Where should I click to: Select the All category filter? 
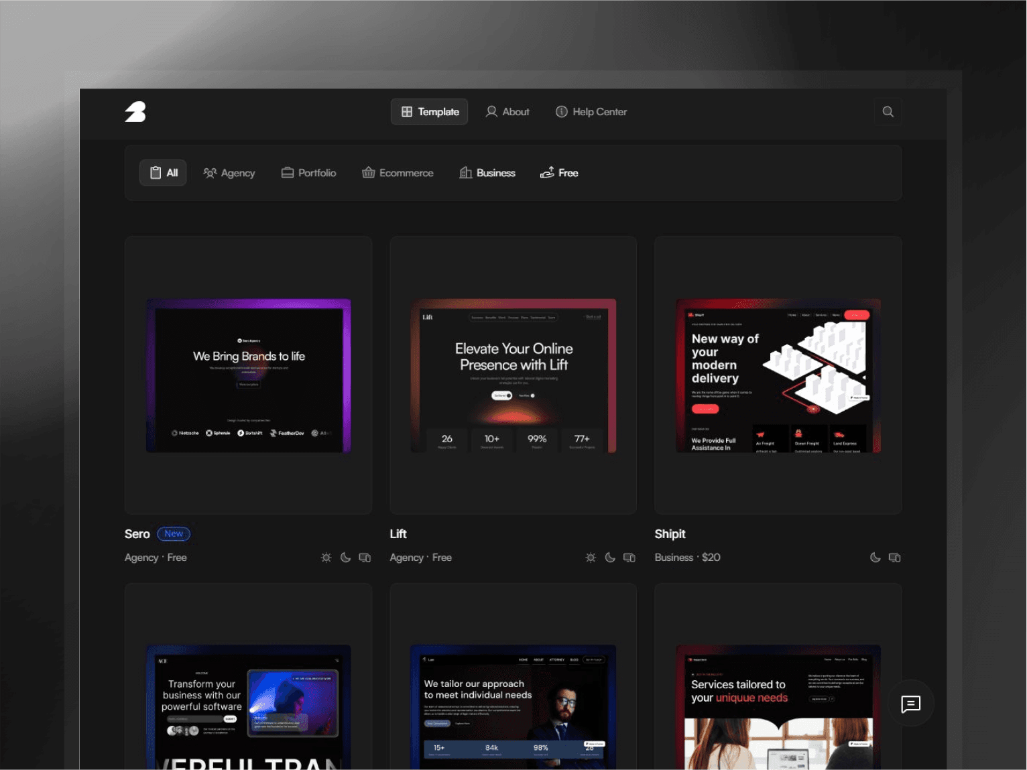[x=163, y=173]
